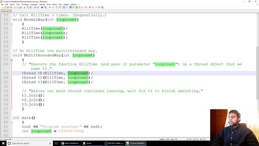This screenshot has height=146, width=259.
Task: Switch to the Chrome taskbar window
Action: tap(70, 143)
